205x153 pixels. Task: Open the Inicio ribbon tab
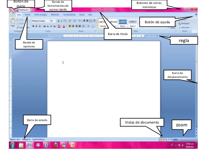click(19, 15)
